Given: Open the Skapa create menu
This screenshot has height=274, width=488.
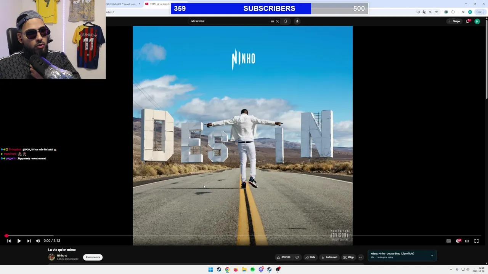Looking at the screenshot, I should [x=454, y=21].
